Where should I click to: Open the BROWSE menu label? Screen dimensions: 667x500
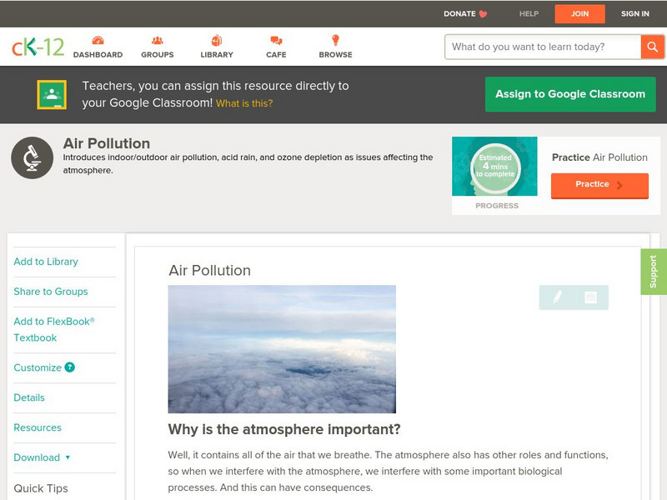336,55
